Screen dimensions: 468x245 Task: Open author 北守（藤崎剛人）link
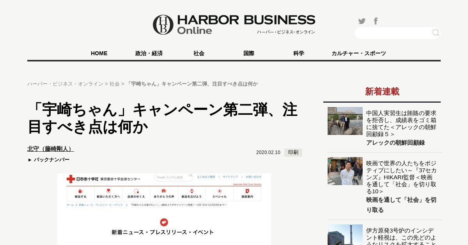pos(51,149)
